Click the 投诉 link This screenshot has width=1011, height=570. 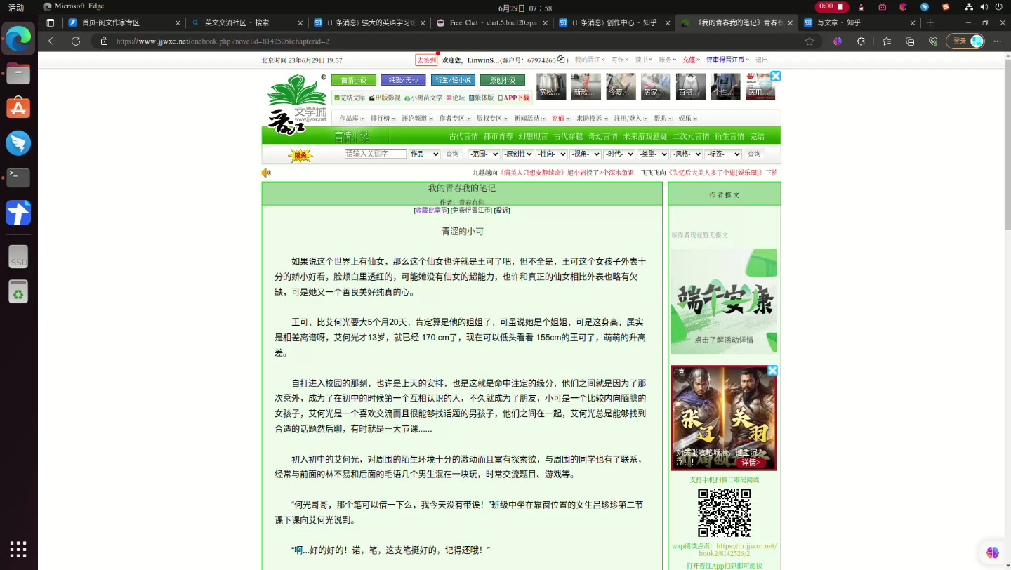pos(502,211)
